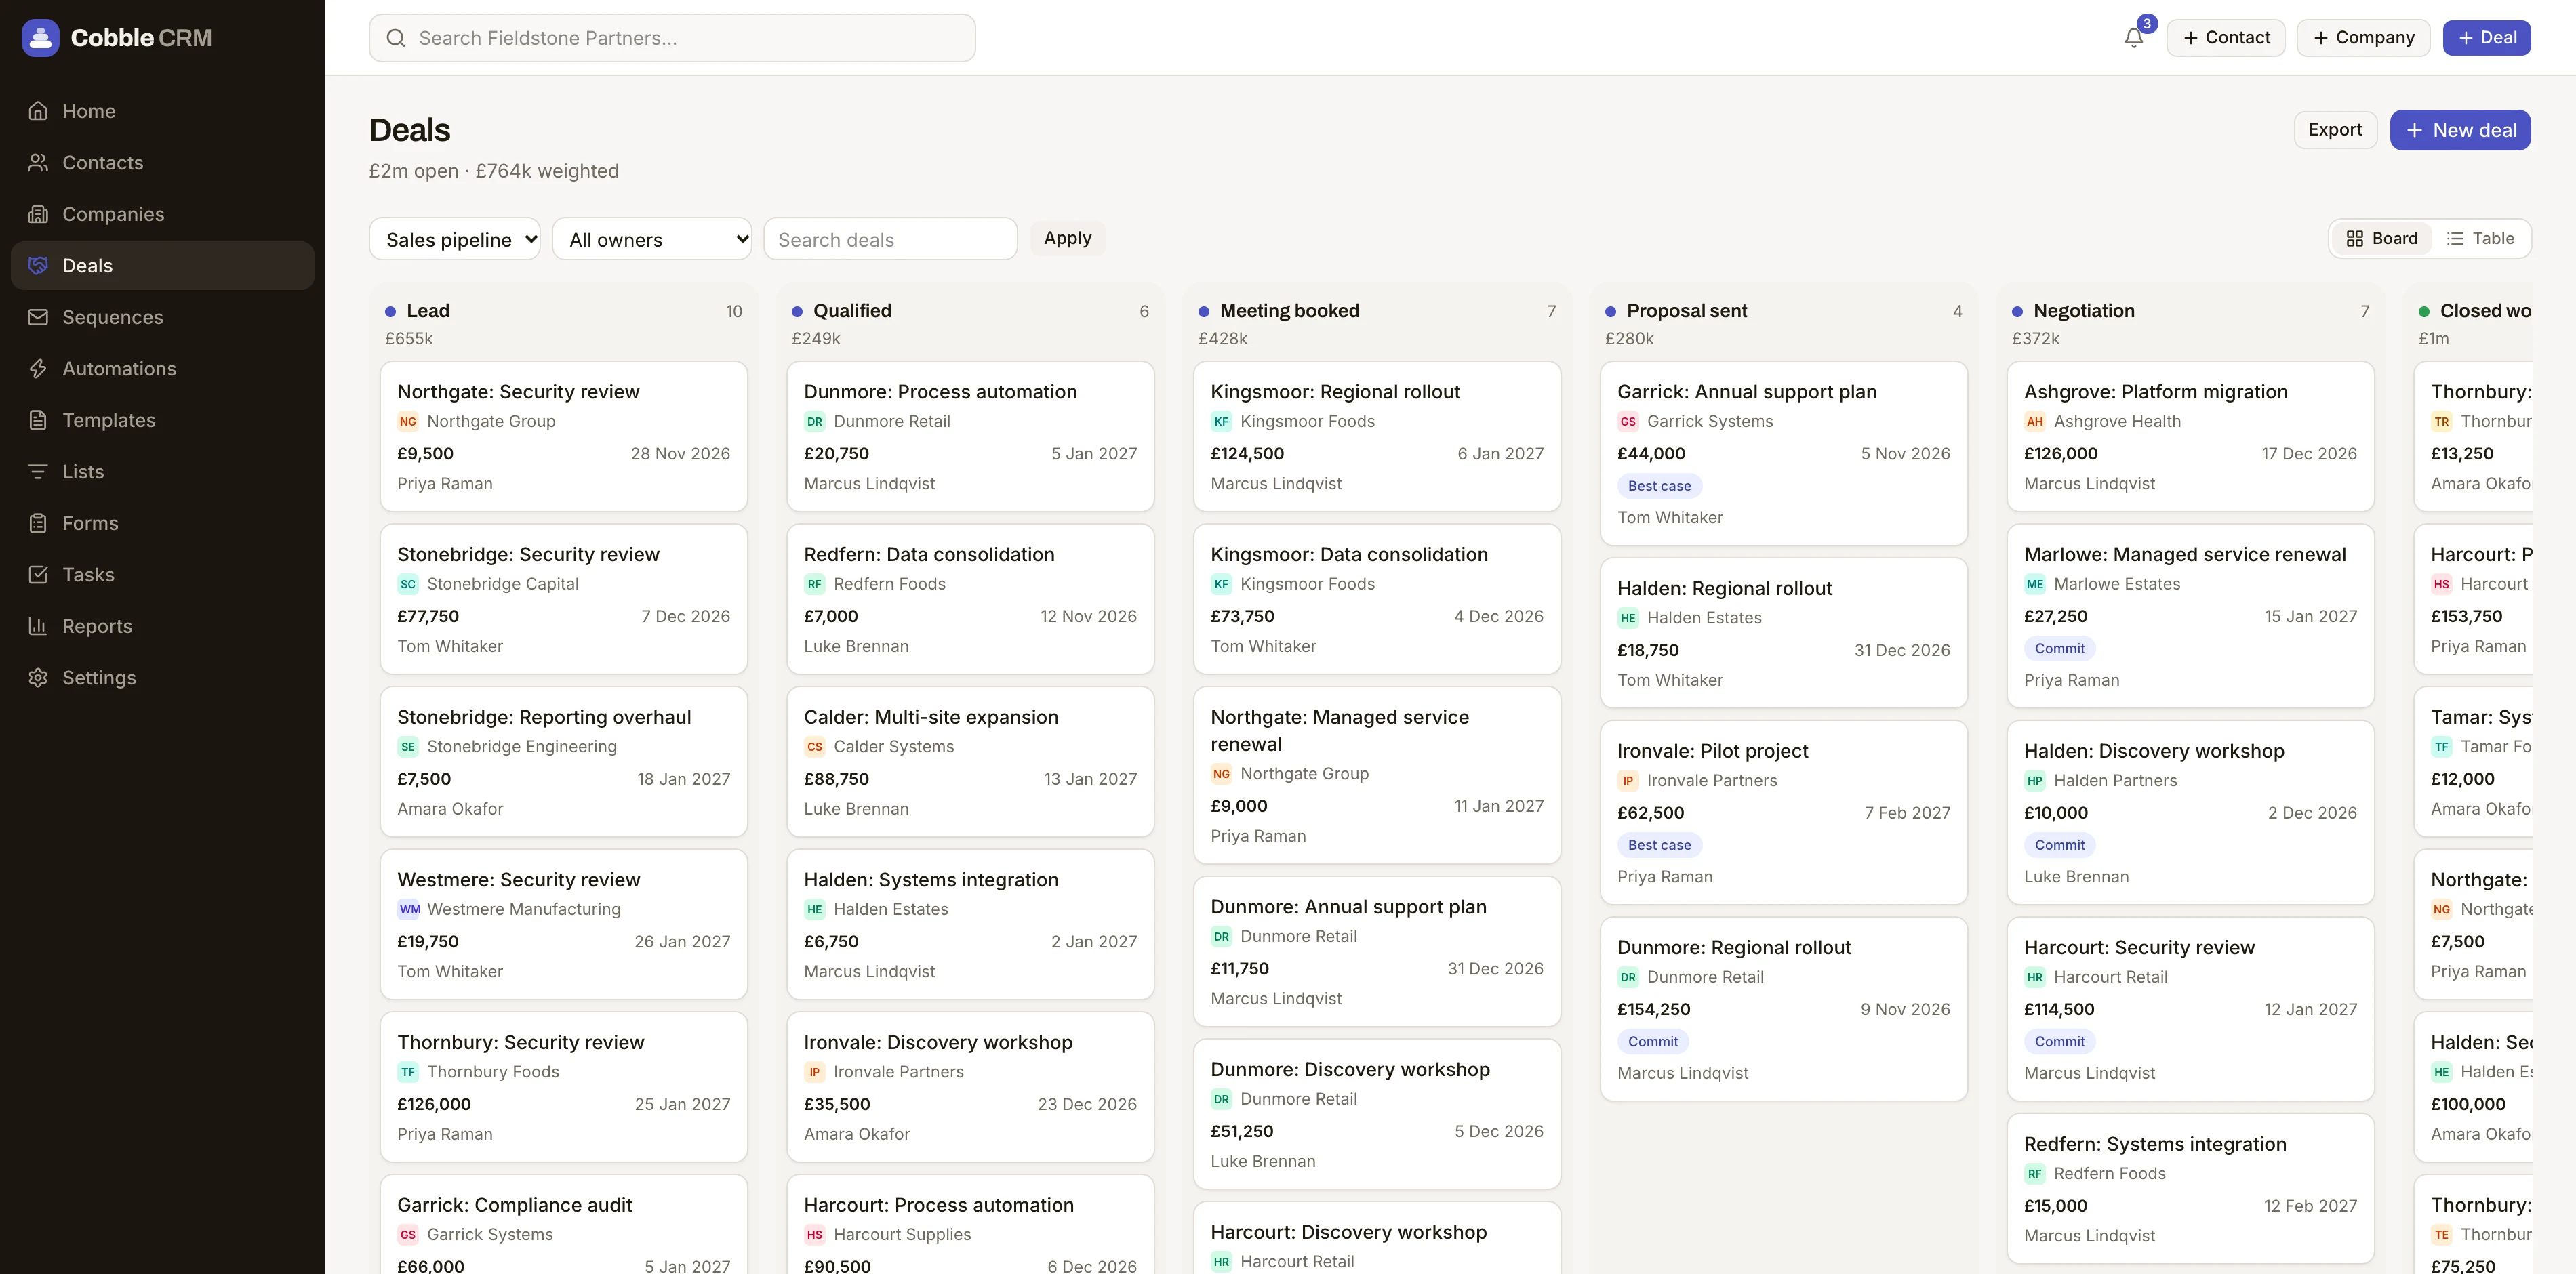Open Contacts from the sidebar
The height and width of the screenshot is (1274, 2576).
click(162, 163)
